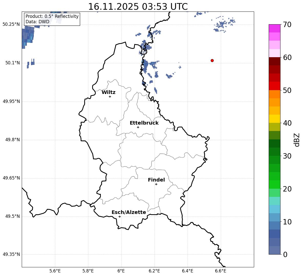Click the 49.8°N latitude label

tap(13, 140)
